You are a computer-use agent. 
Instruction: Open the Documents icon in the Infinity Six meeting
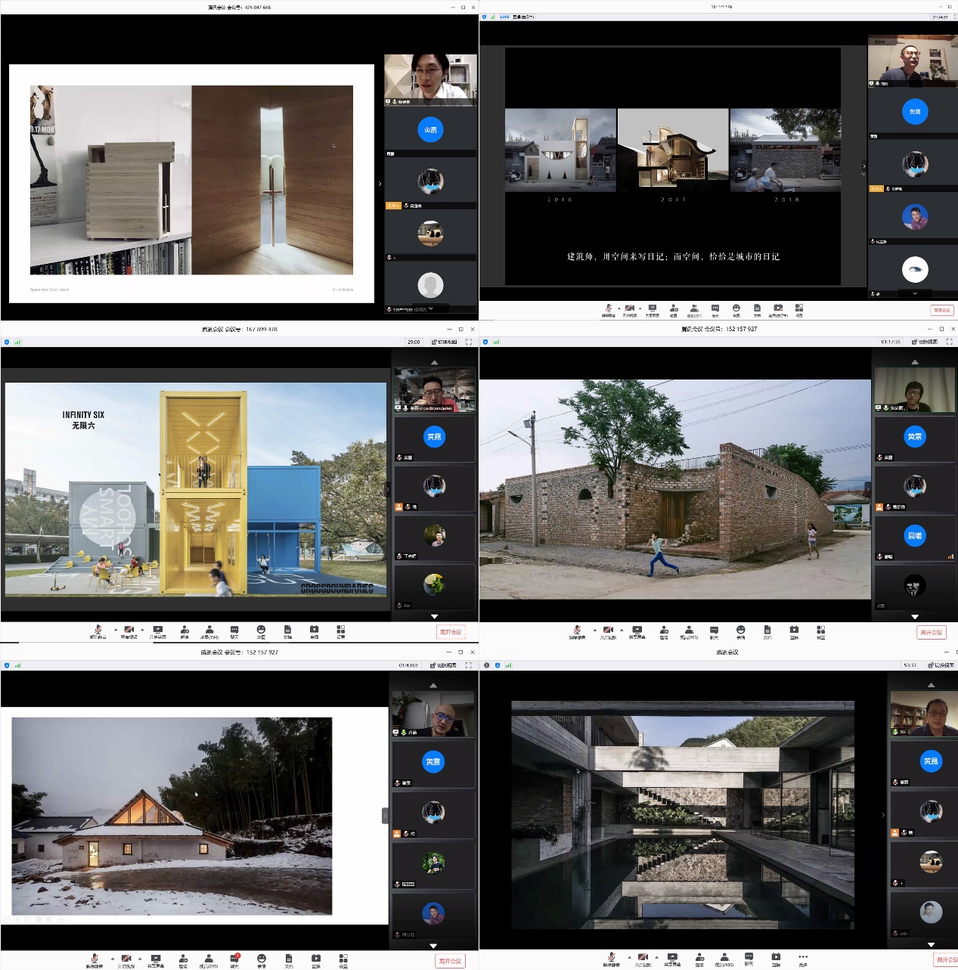click(x=287, y=631)
